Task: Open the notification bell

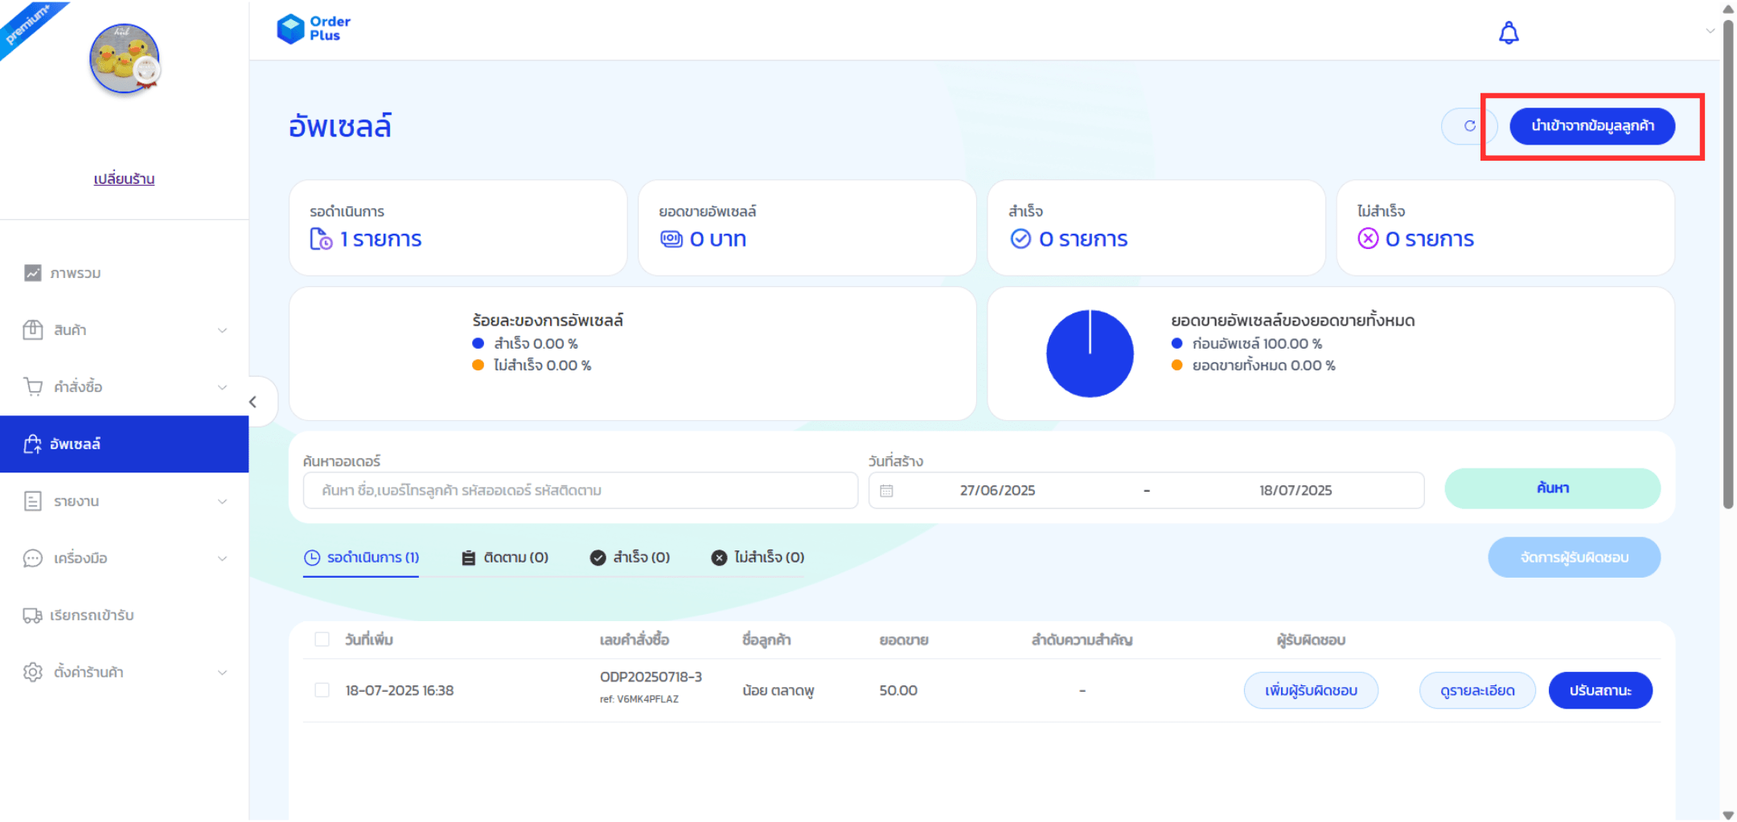Action: (x=1509, y=33)
